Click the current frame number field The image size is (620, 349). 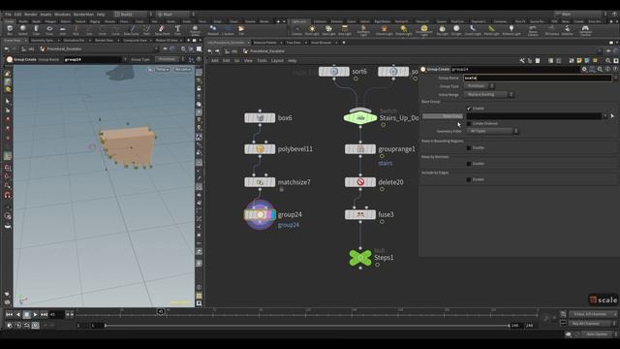(x=56, y=314)
